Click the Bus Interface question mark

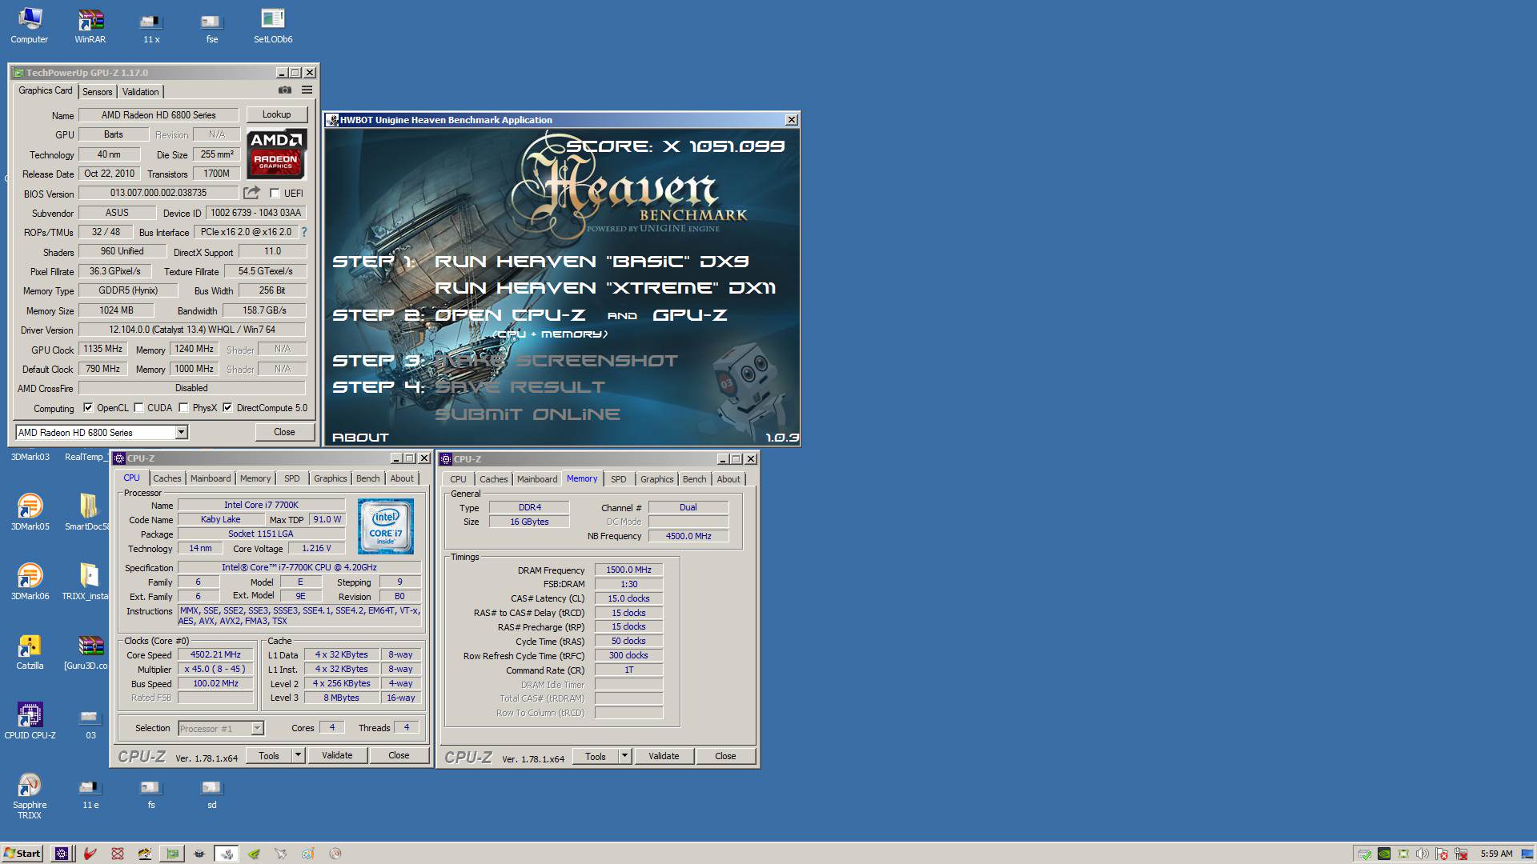pos(304,232)
